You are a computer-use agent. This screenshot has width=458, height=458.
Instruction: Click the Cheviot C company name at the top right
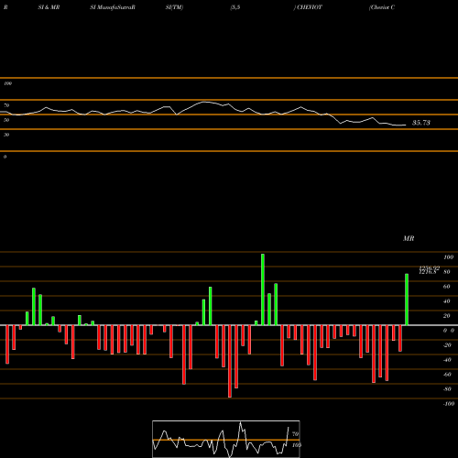point(382,7)
